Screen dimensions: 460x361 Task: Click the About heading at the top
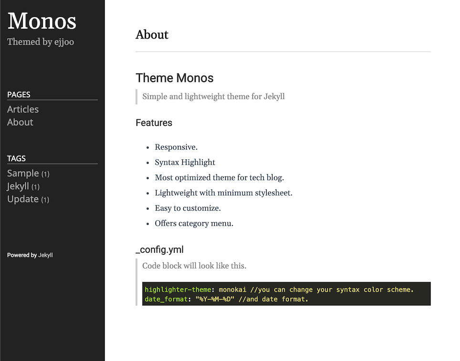point(152,34)
